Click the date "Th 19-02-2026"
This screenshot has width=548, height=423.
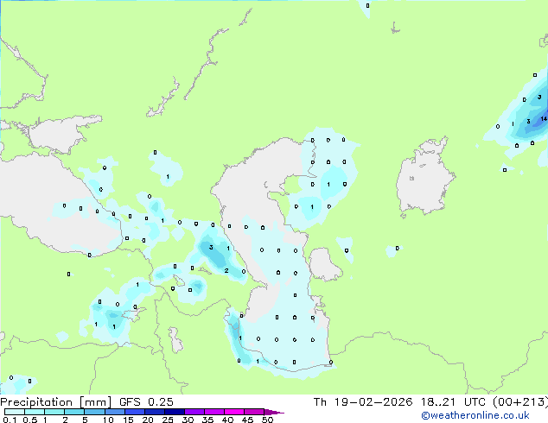click(x=363, y=402)
